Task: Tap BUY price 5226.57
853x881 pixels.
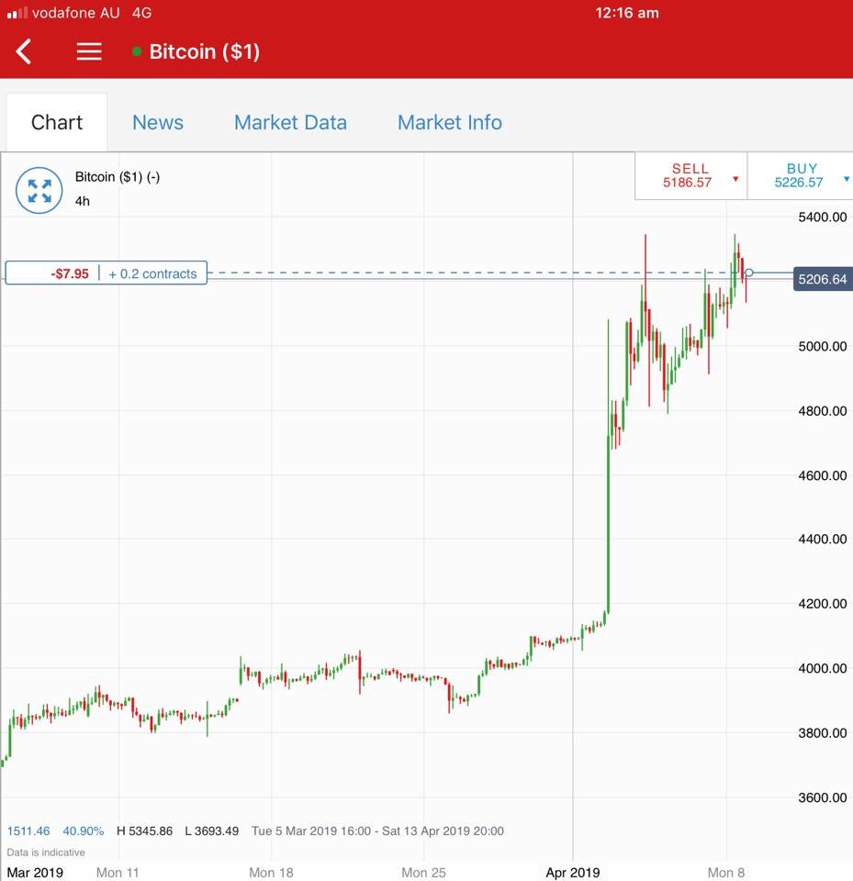Action: click(x=799, y=183)
